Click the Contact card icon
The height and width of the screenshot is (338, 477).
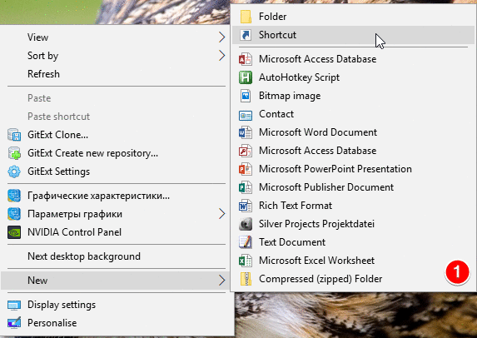[x=246, y=116]
